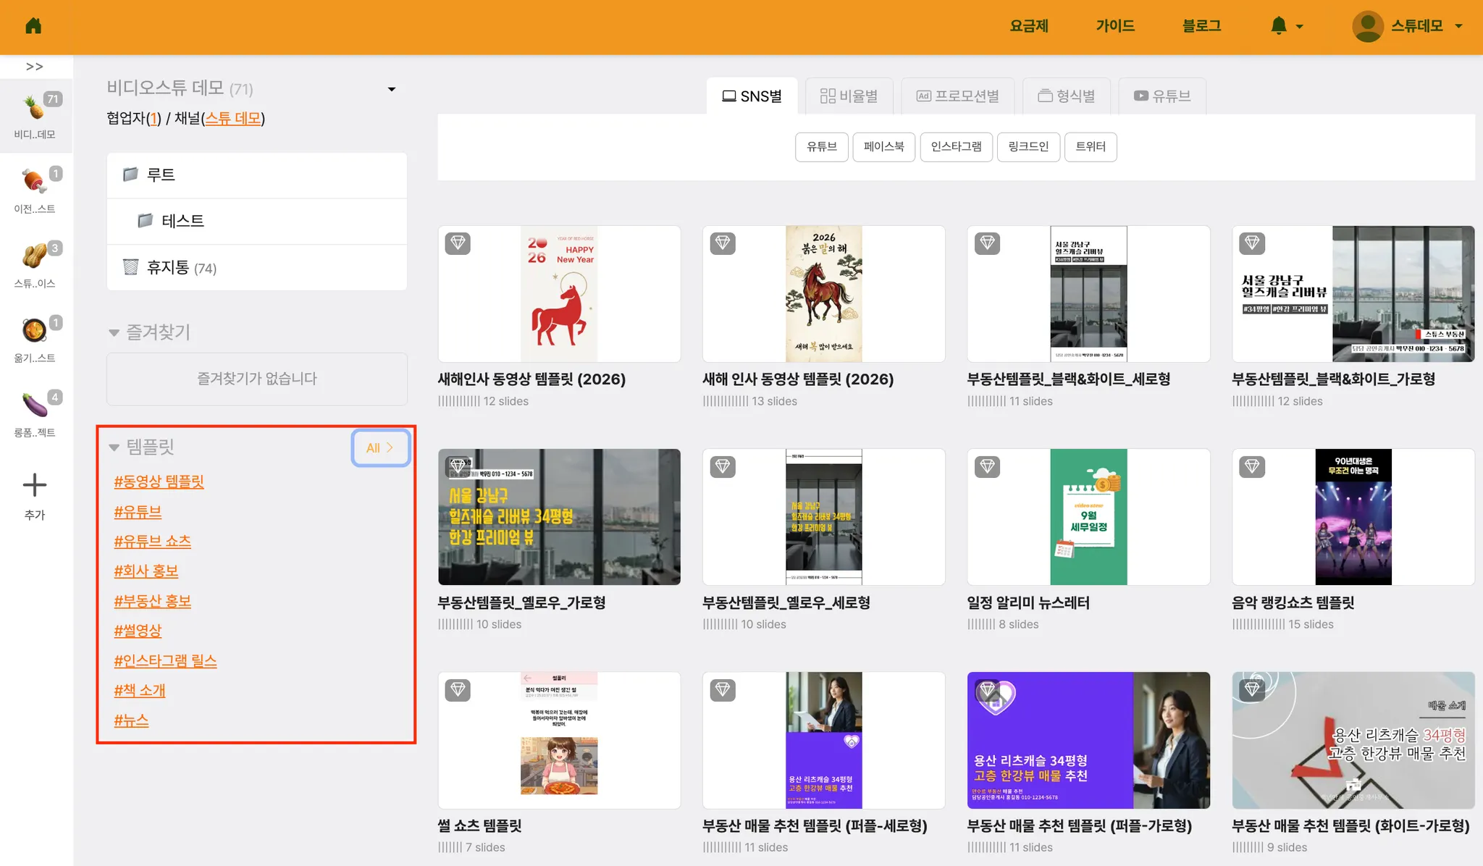The height and width of the screenshot is (866, 1483).
Task: Click the home icon in header
Action: (x=33, y=26)
